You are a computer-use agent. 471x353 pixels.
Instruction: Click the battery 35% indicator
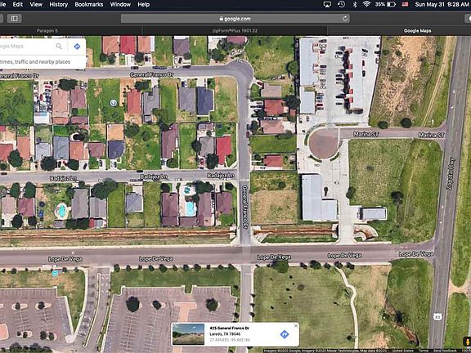coord(385,5)
